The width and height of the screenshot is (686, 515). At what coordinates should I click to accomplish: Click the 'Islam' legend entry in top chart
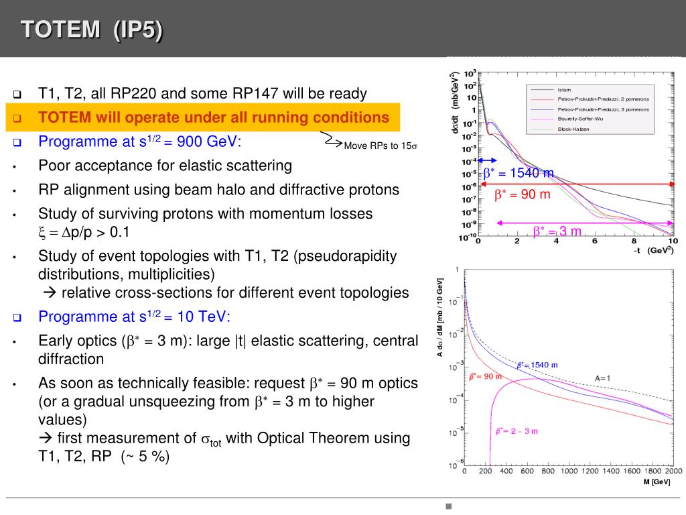(x=564, y=90)
